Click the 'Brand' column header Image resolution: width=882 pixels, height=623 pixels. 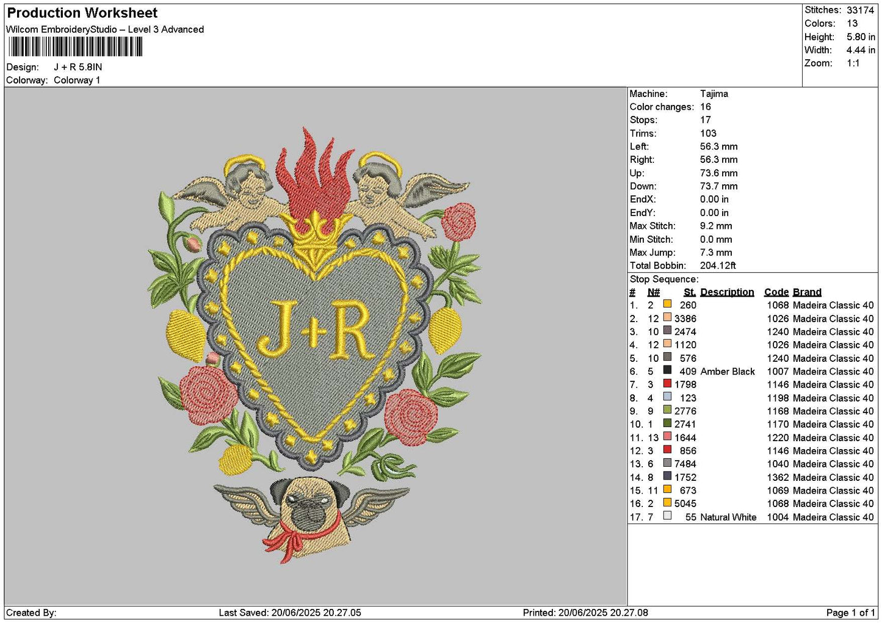pyautogui.click(x=807, y=292)
